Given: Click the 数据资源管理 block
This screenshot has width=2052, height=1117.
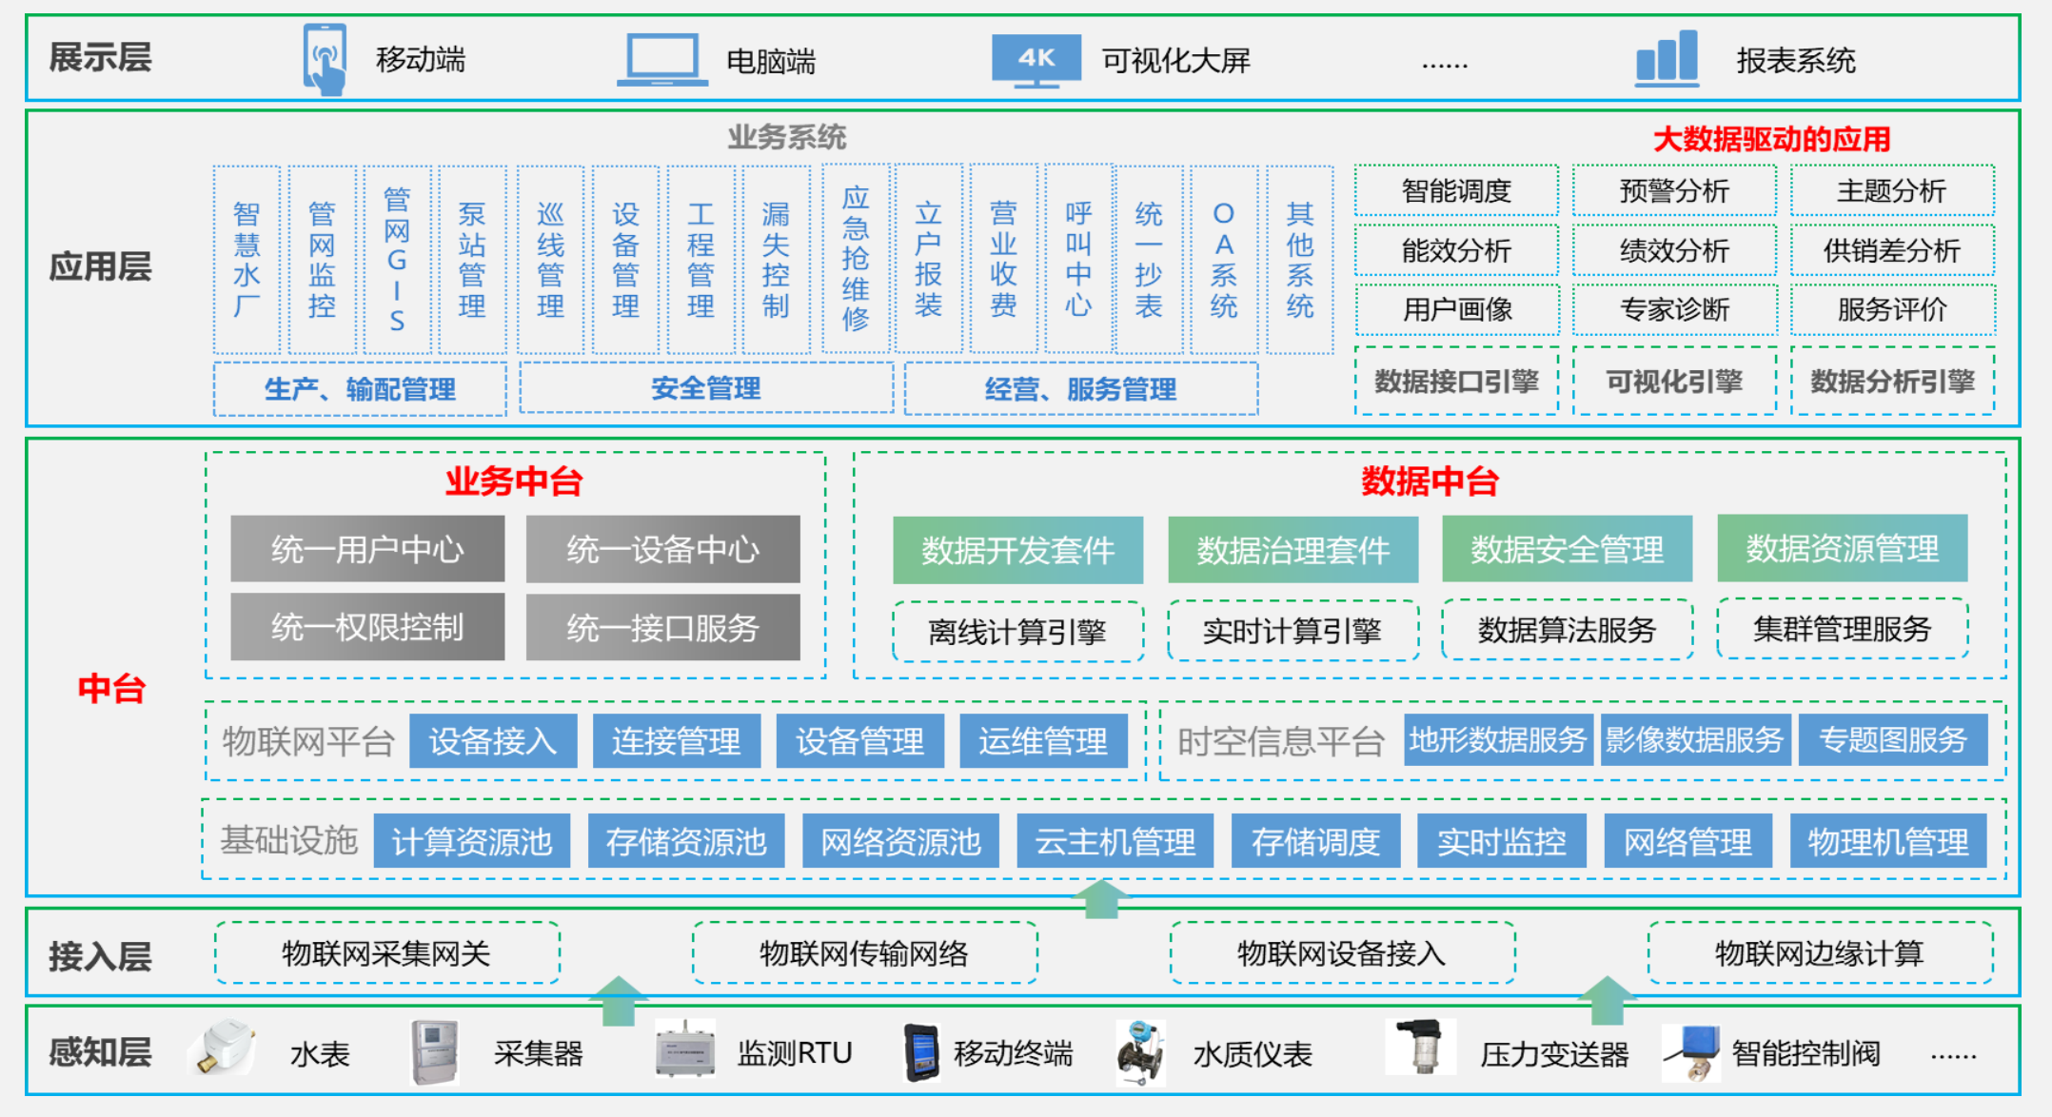Looking at the screenshot, I should [1842, 548].
